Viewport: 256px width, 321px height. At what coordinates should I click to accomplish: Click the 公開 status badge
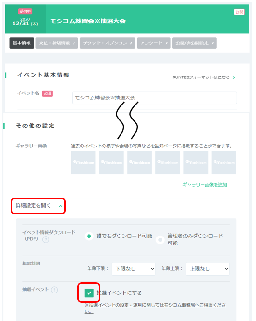point(239,12)
